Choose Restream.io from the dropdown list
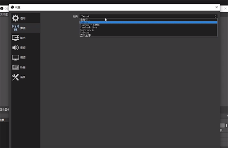Viewport: 228px width, 148px height. pyautogui.click(x=149, y=30)
